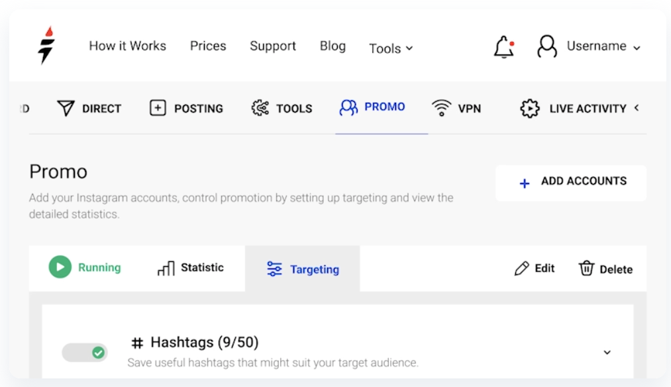This screenshot has height=387, width=671.
Task: Open the Direct navigation tab
Action: click(x=89, y=108)
